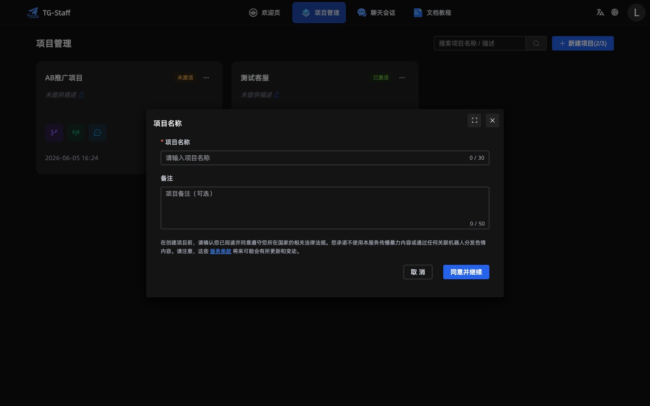Switch to 项目管理 tab
This screenshot has height=406, width=650.
[319, 13]
